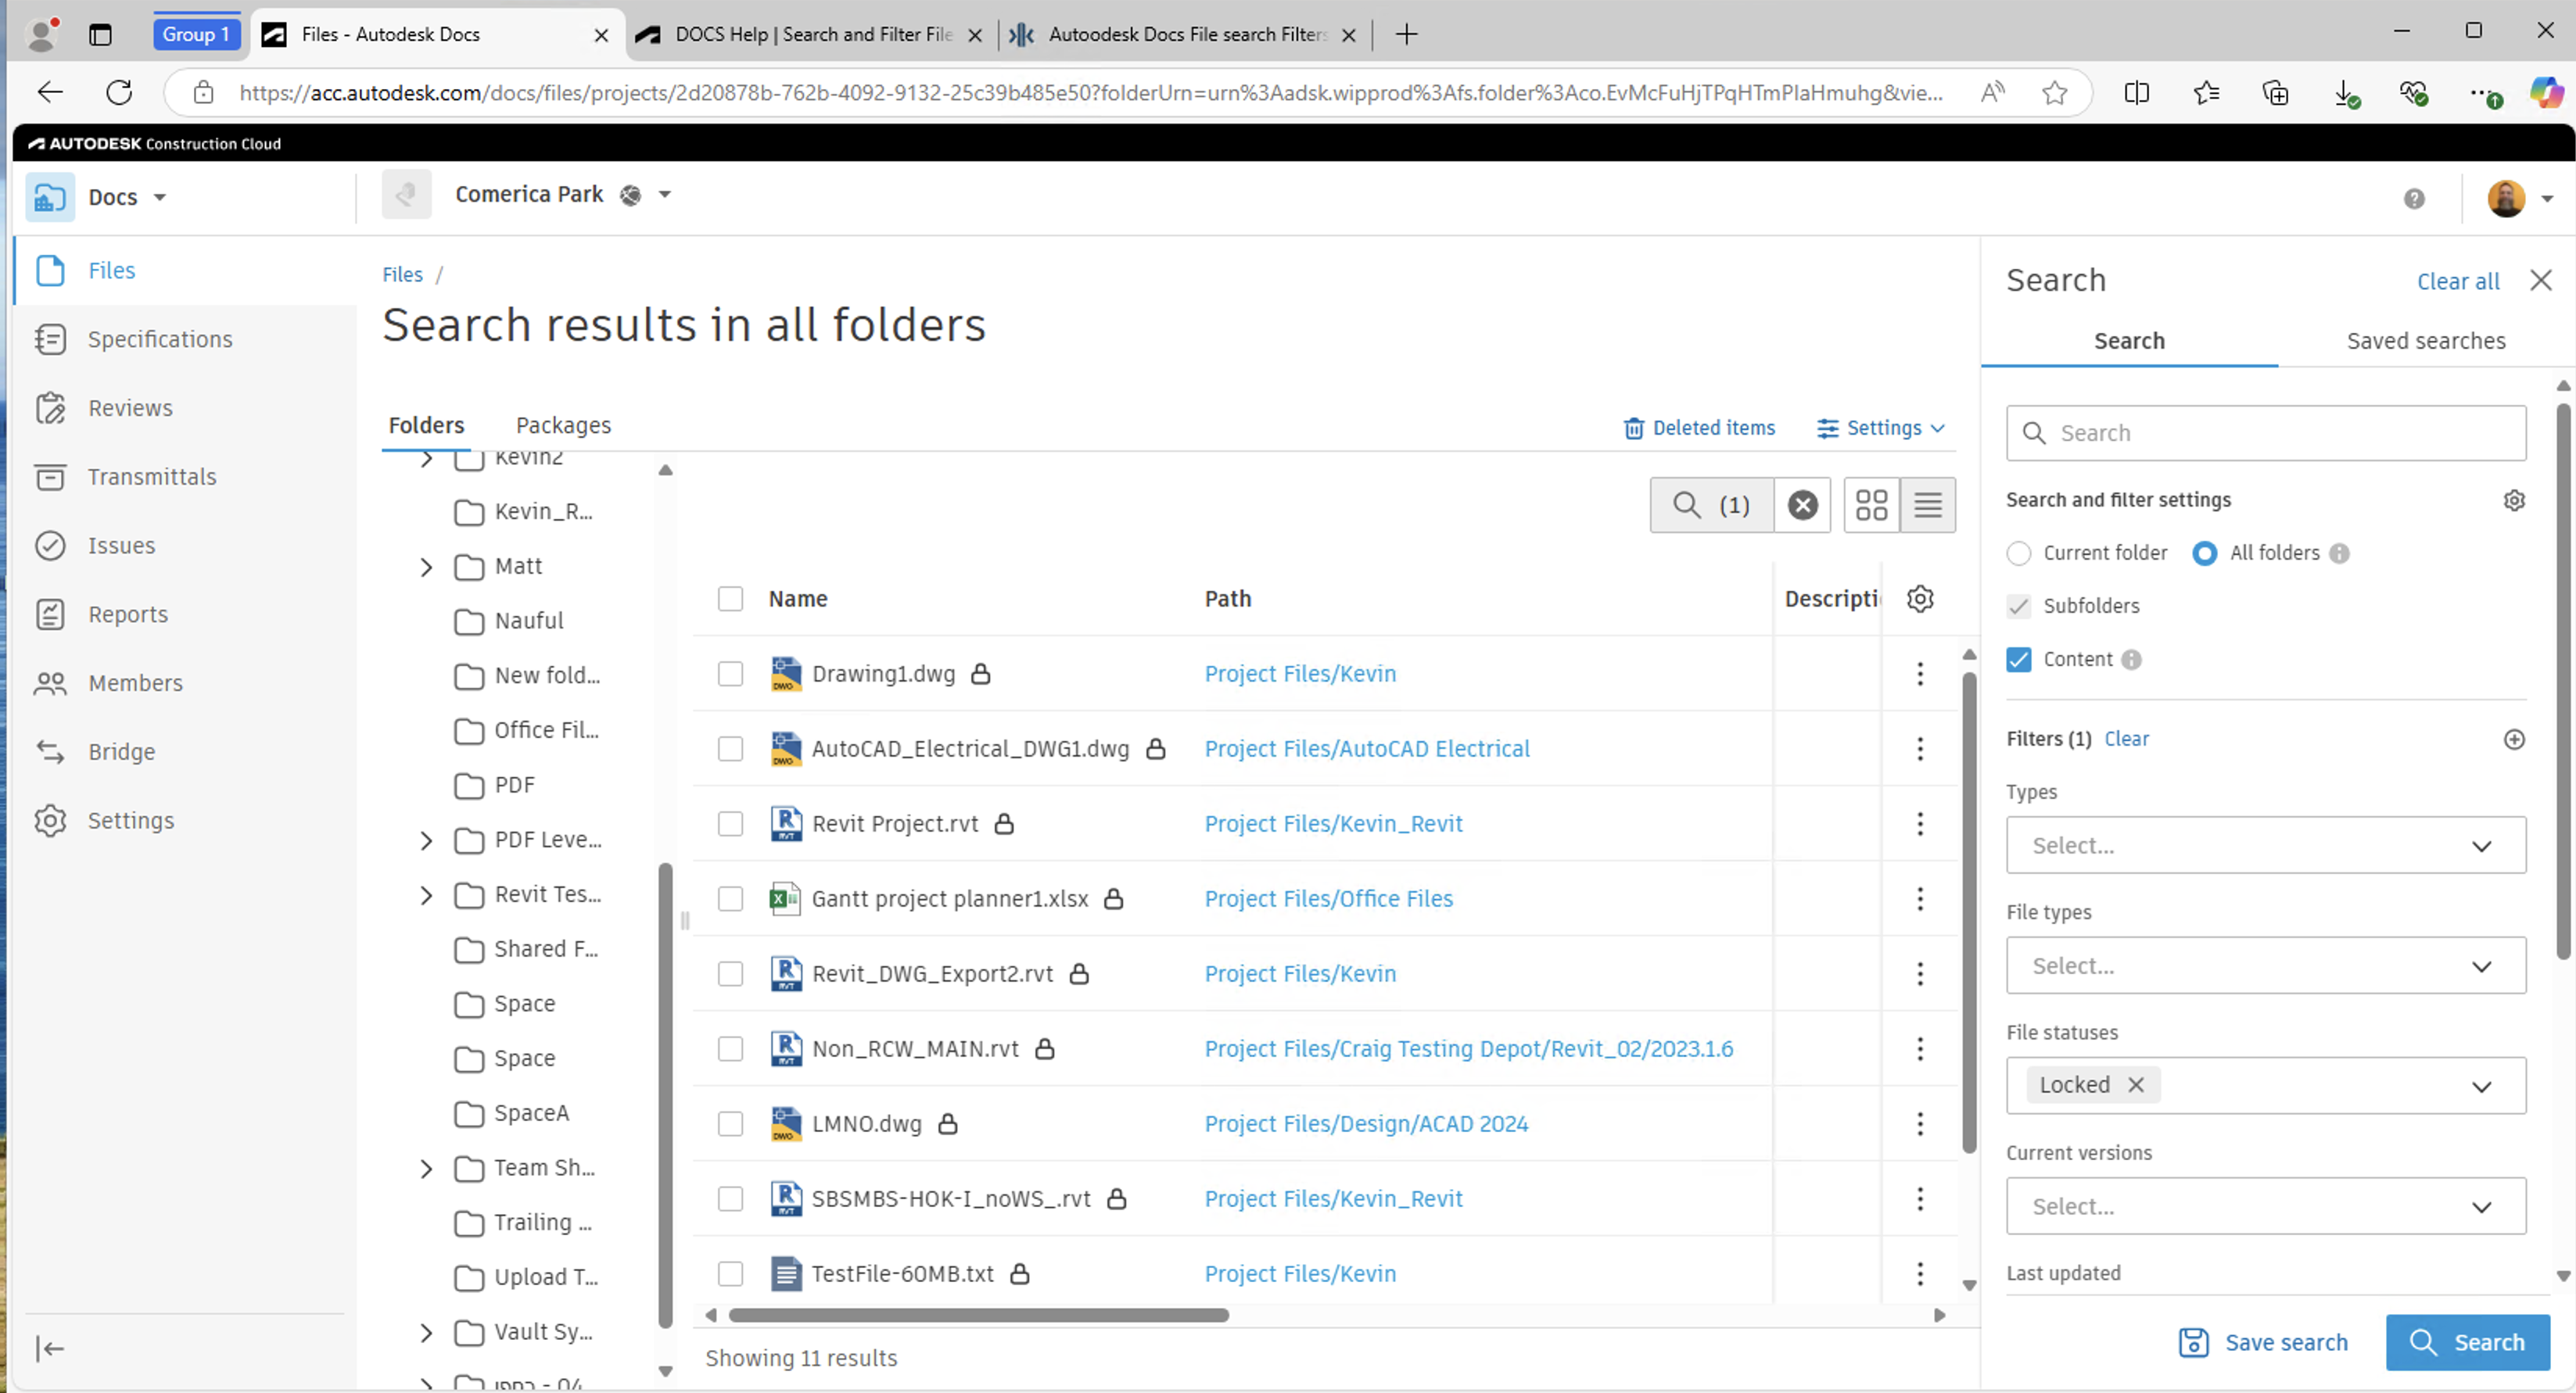Collapse the left navigation sidebar
The image size is (2576, 1393).
pyautogui.click(x=50, y=1349)
